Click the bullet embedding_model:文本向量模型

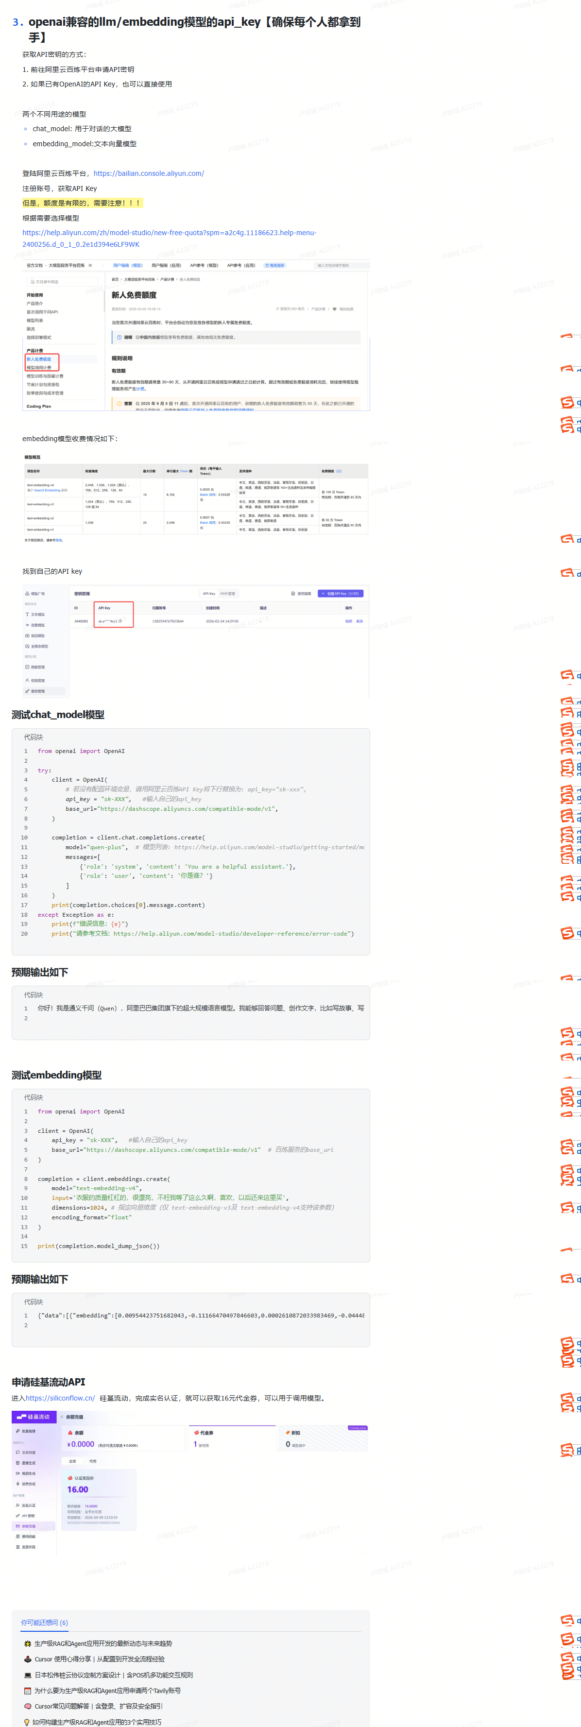coord(85,143)
